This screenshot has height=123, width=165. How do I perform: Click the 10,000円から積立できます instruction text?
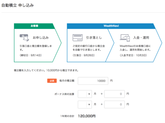(62, 70)
